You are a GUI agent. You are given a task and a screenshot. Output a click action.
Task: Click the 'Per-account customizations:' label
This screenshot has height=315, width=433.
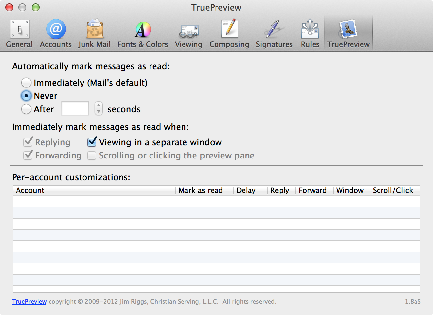point(71,177)
